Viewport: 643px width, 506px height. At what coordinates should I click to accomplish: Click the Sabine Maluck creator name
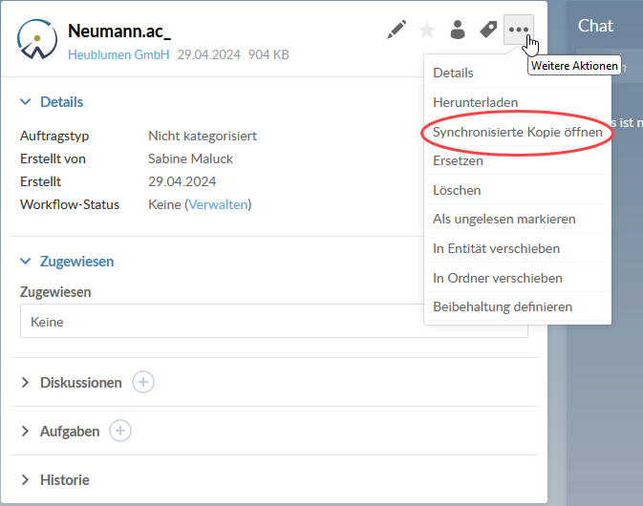[190, 158]
